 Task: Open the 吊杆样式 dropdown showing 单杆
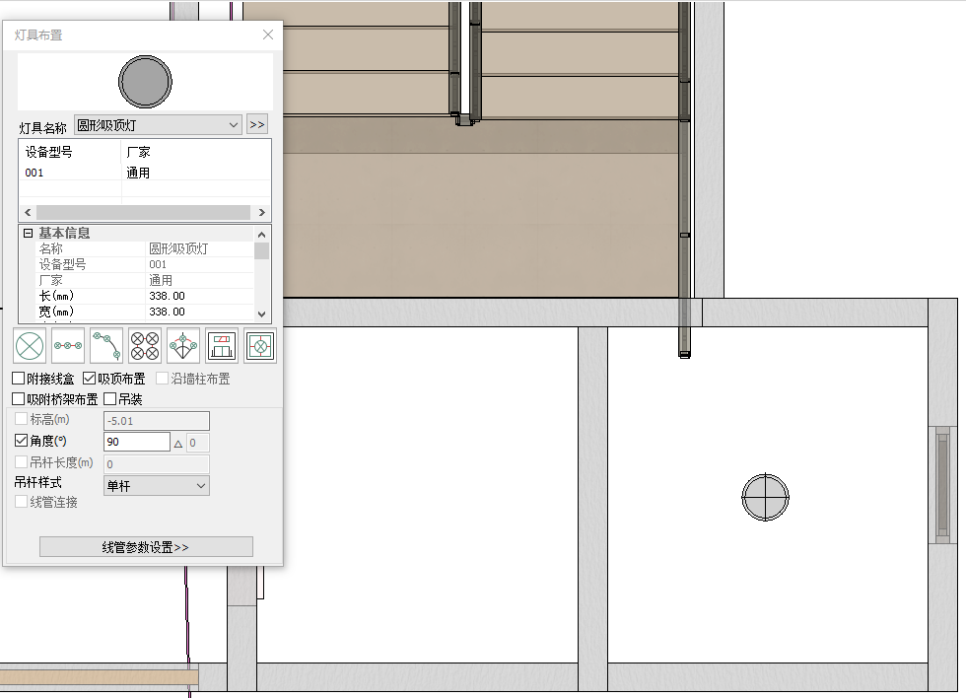point(156,485)
